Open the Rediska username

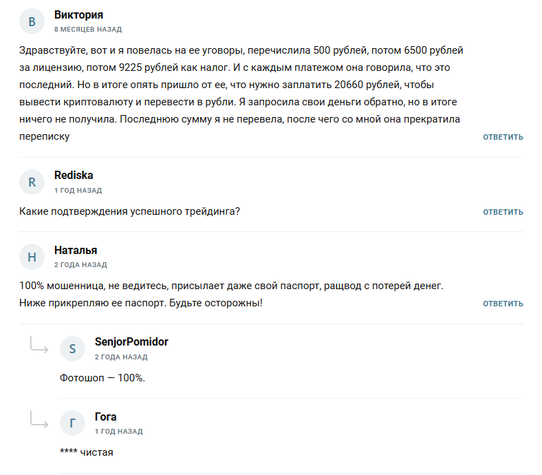pos(74,176)
